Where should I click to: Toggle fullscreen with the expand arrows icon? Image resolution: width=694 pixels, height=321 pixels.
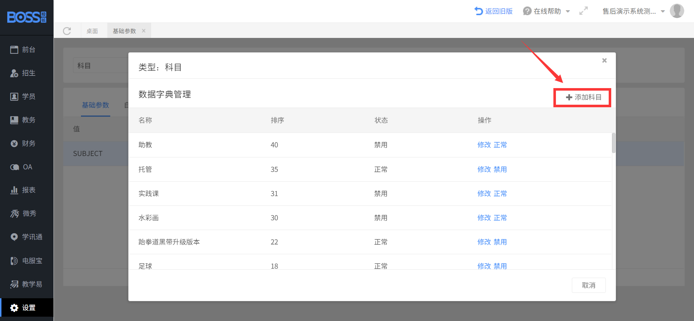point(583,11)
